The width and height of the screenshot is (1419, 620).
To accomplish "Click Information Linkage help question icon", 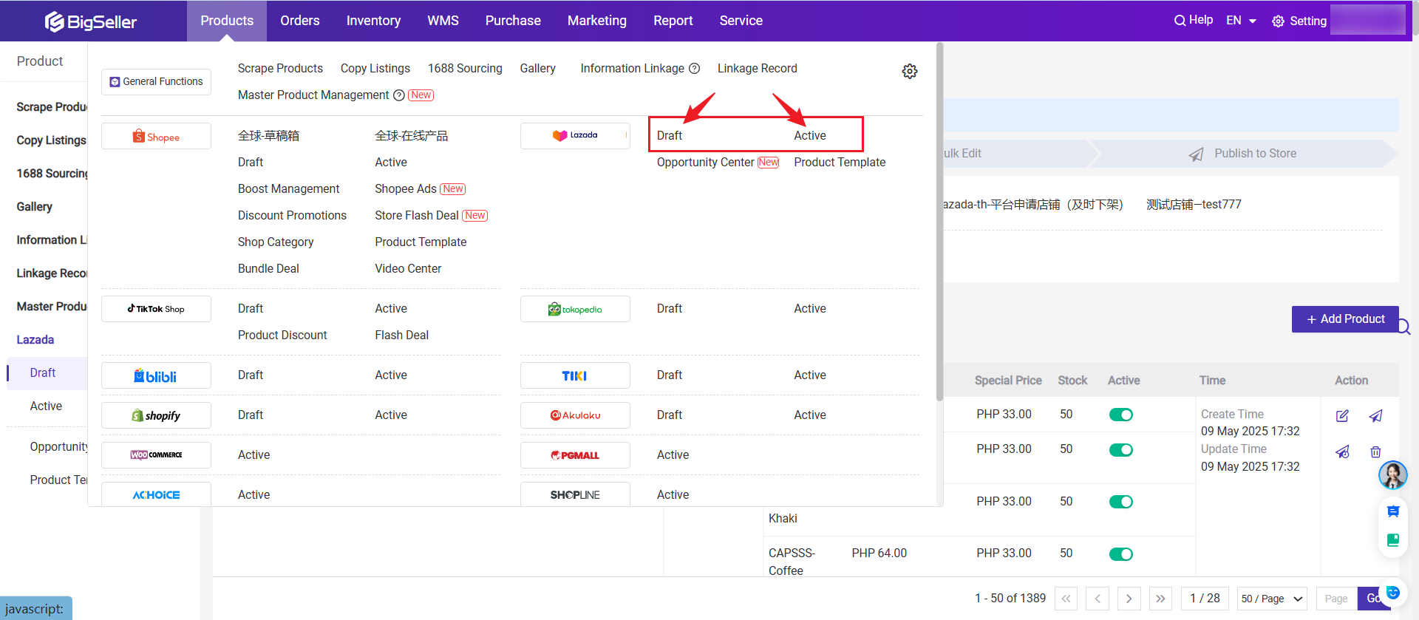I will pyautogui.click(x=694, y=69).
